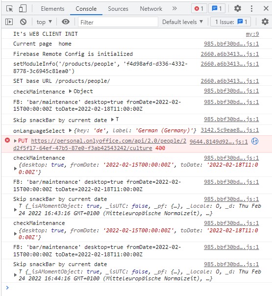Open DevTools settings gear in top bar

238,8
